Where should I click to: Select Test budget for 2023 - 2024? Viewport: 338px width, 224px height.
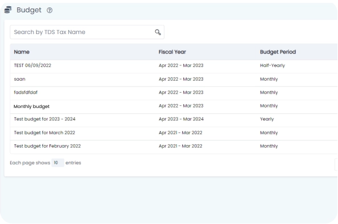[x=44, y=119]
